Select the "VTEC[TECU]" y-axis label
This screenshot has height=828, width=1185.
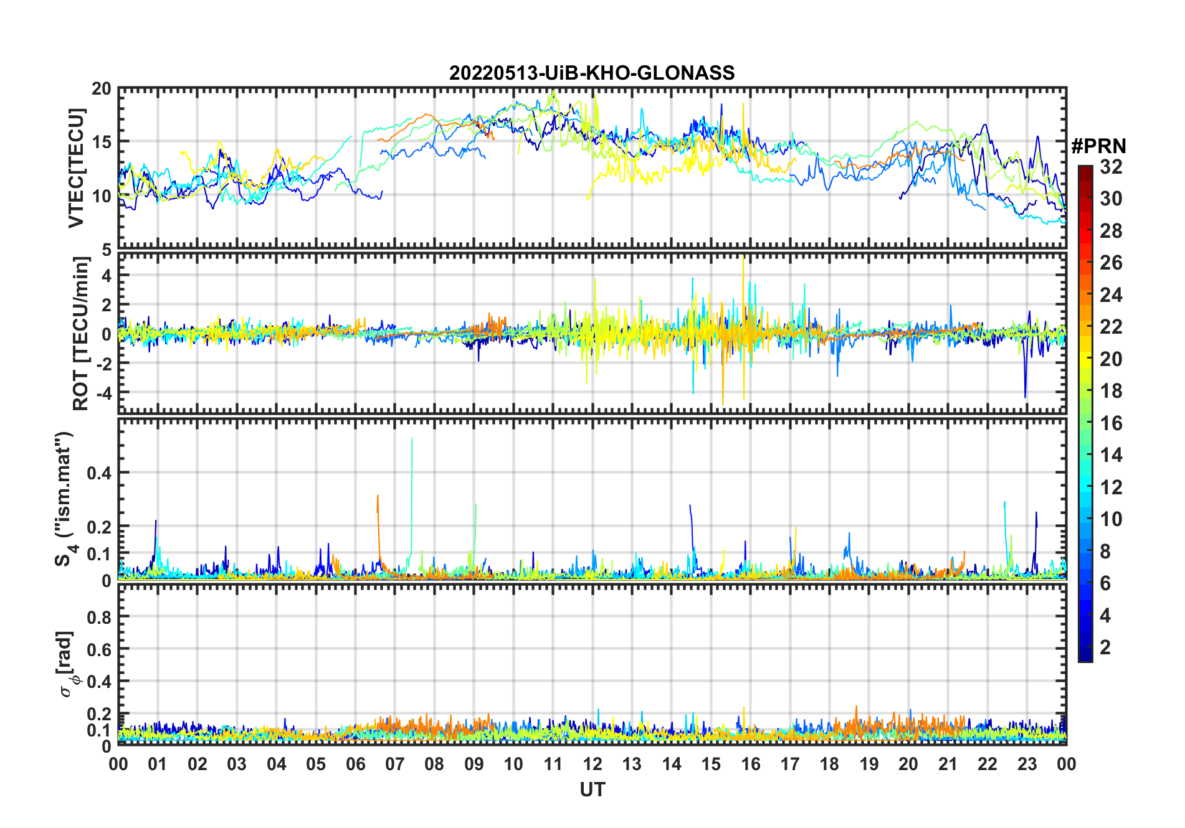76,168
